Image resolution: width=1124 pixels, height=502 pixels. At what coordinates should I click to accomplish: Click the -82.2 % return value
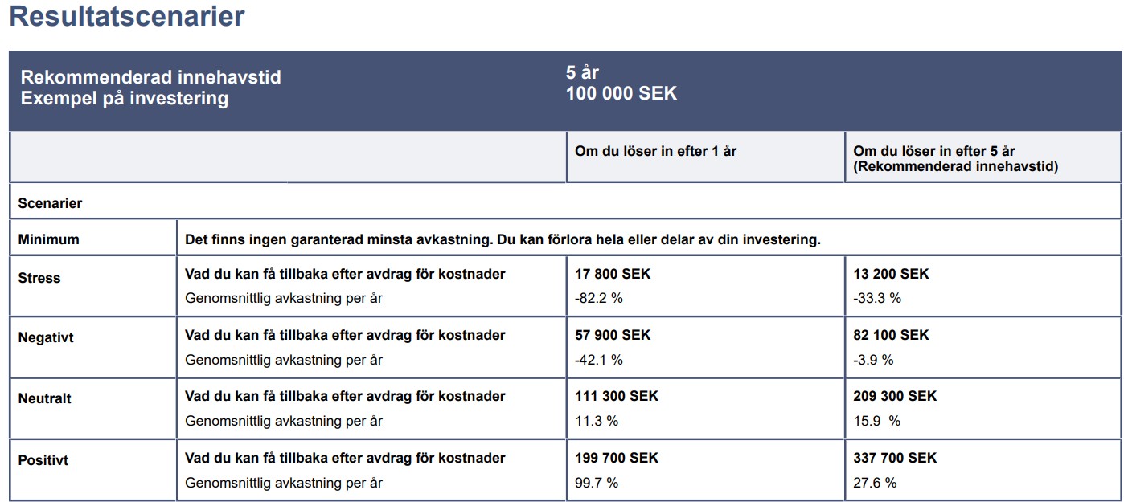[x=599, y=298]
